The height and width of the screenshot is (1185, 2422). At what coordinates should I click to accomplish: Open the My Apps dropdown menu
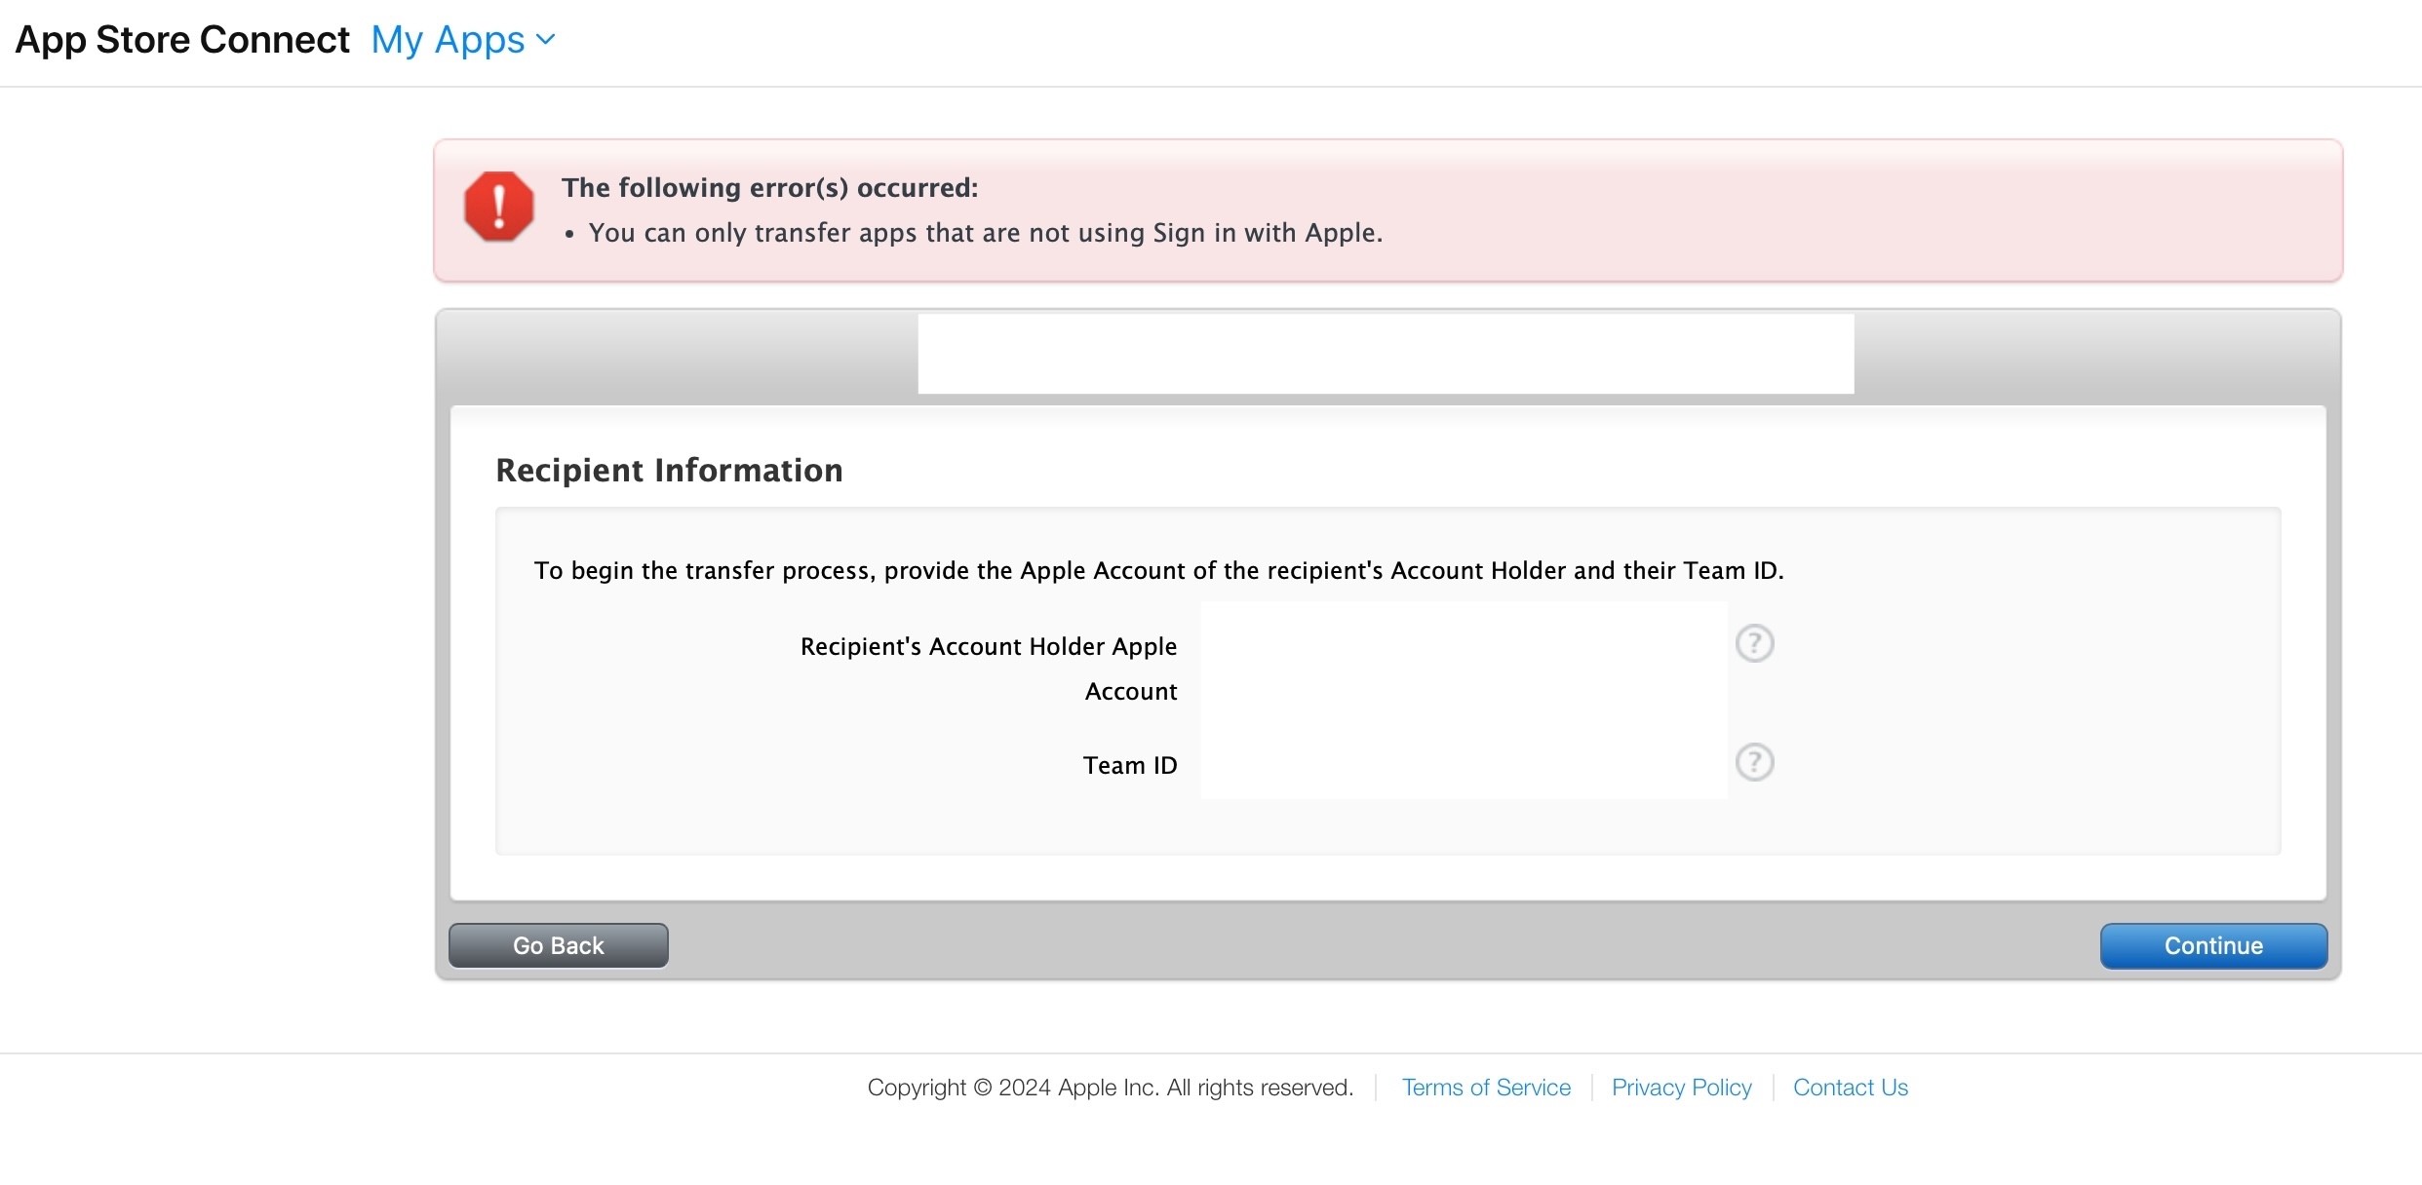463,40
